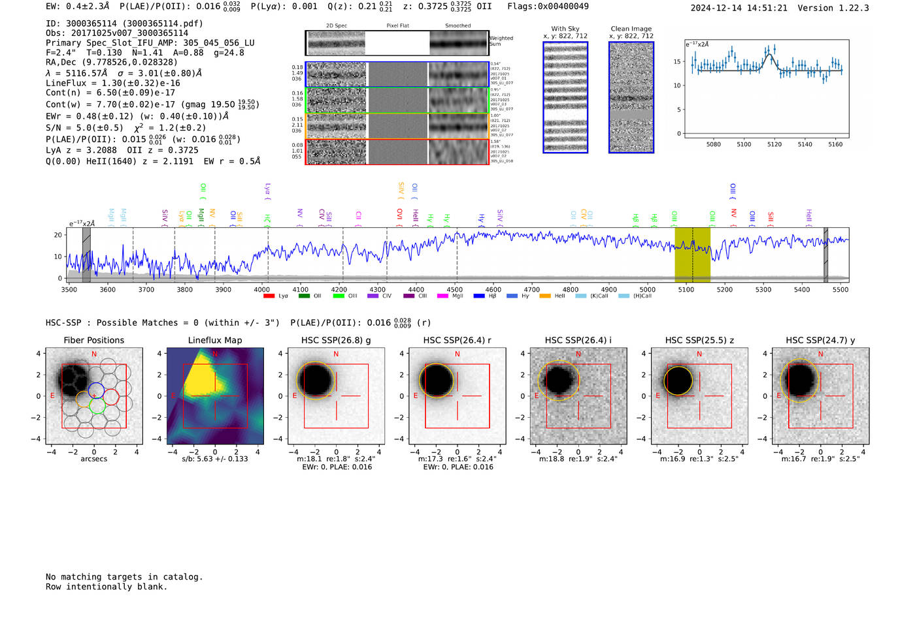
Task: Click the 'Row intentionally blank.' text
Action: pos(107,587)
